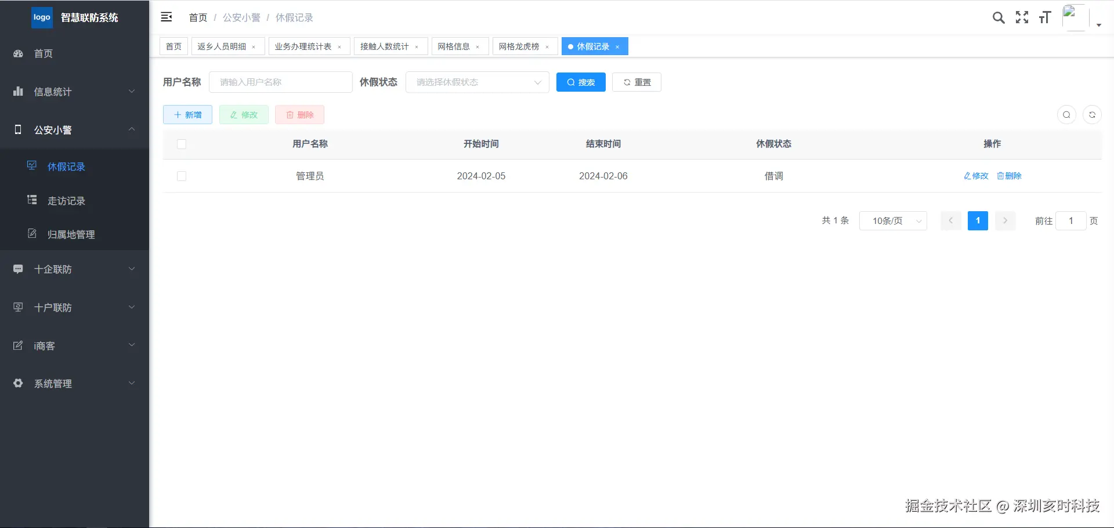The height and width of the screenshot is (528, 1114).
Task: Open the user avatar image
Action: tap(1075, 17)
